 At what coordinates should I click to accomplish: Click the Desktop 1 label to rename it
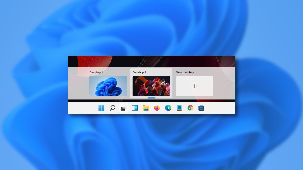[96, 72]
